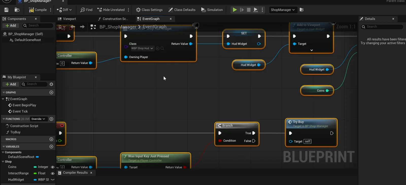Add a new graph with the GRAPHS plus icon
The image size is (406, 185).
click(51, 93)
